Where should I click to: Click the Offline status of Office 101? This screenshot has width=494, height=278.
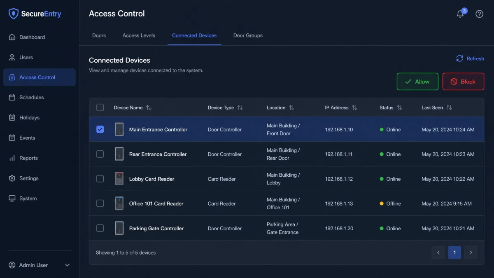tap(390, 203)
